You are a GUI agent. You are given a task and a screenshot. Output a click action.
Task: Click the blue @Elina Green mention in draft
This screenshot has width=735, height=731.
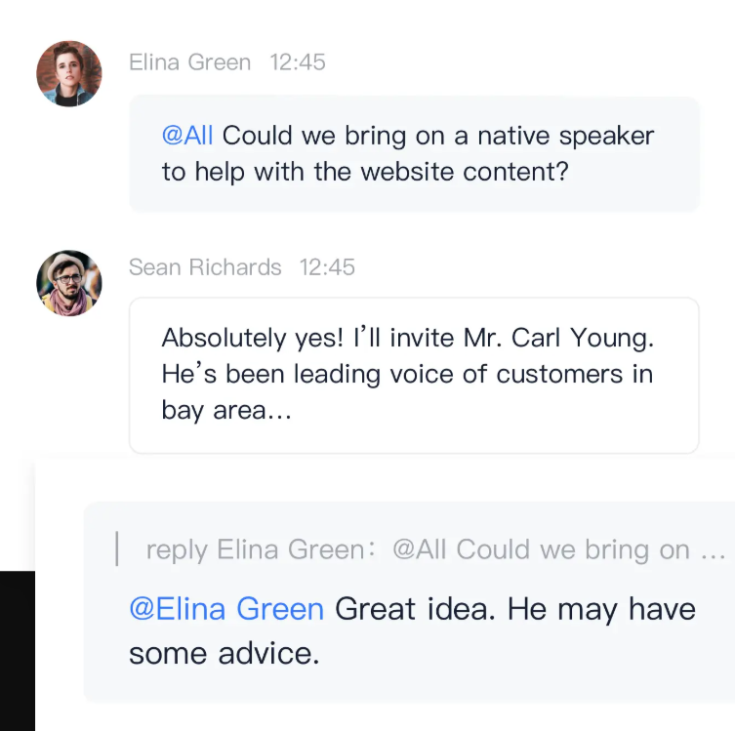tap(226, 610)
